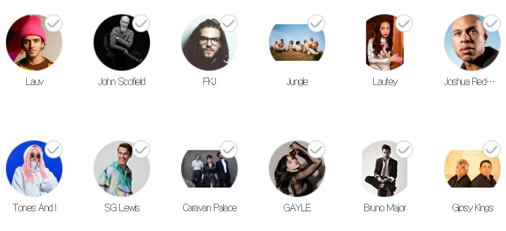Choose the Tones And I artist image
506x231 pixels.
(x=34, y=169)
